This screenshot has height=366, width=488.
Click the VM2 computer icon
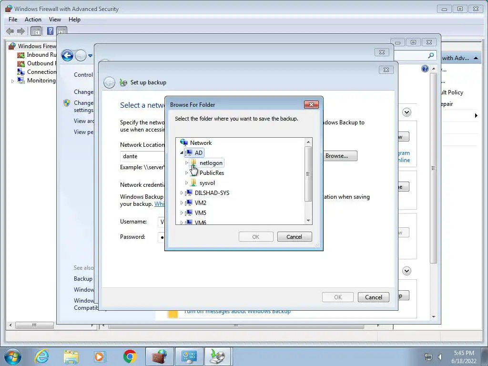[x=189, y=203]
